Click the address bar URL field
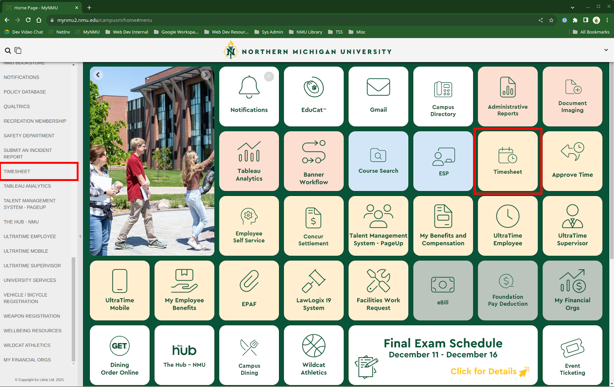The width and height of the screenshot is (614, 387). pyautogui.click(x=269, y=20)
